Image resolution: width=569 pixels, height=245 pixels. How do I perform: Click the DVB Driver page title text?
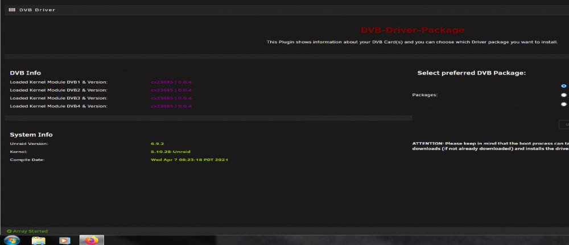37,10
